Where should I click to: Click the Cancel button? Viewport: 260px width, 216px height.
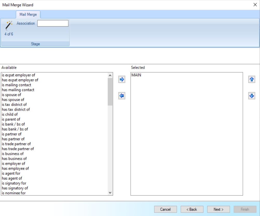click(165, 209)
